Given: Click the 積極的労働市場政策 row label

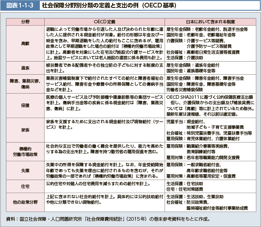Looking at the screenshot, I should point(25,152).
